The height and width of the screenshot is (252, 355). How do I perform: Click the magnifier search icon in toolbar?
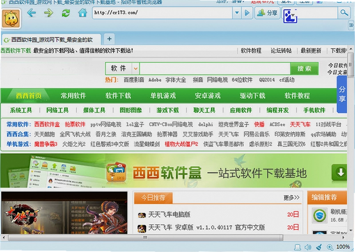tap(344, 13)
